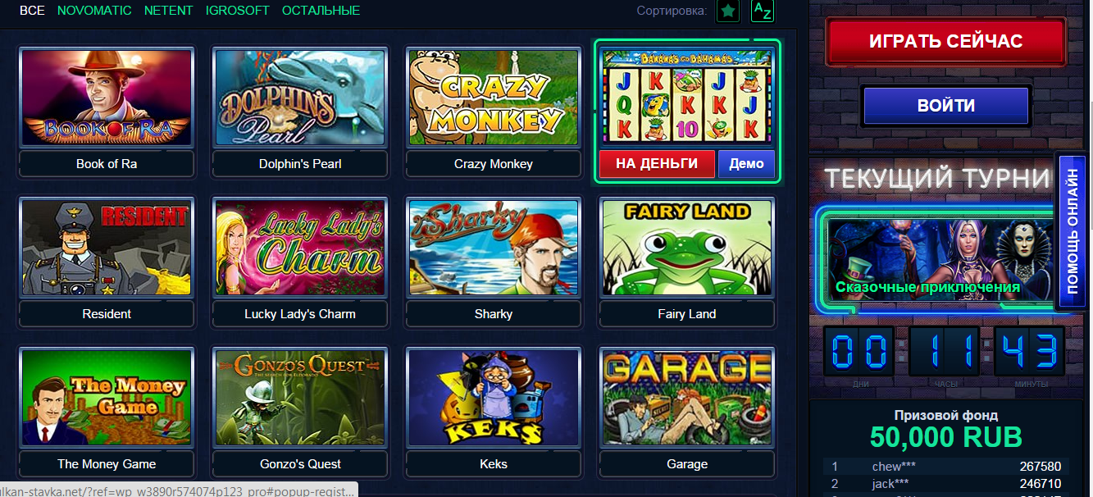Click the Lucky Lady's Charm label
This screenshot has width=1093, height=497.
300,314
